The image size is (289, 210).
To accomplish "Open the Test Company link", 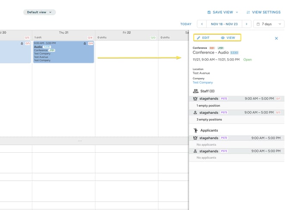I will (203, 82).
